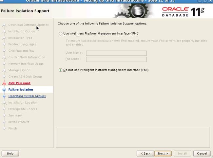Viewport: 213px width, 158px height.
Task: Click Cluster Node Information step text
Action: [27, 57]
